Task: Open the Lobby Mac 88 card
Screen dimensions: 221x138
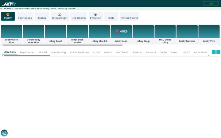Action: click(99, 34)
